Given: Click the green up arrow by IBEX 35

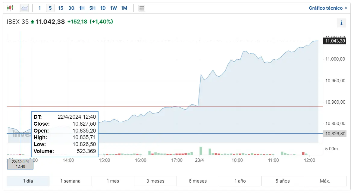Looking at the screenshot, I should pos(33,22).
